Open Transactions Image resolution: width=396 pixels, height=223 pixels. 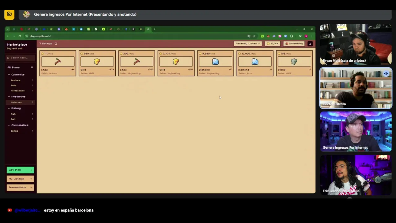(20, 187)
